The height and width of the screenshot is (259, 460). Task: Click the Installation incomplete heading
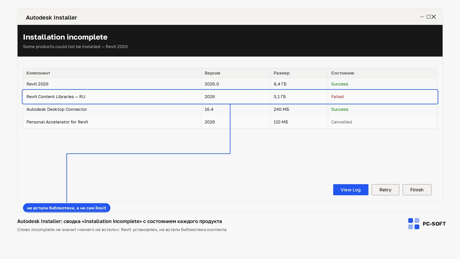pyautogui.click(x=65, y=37)
